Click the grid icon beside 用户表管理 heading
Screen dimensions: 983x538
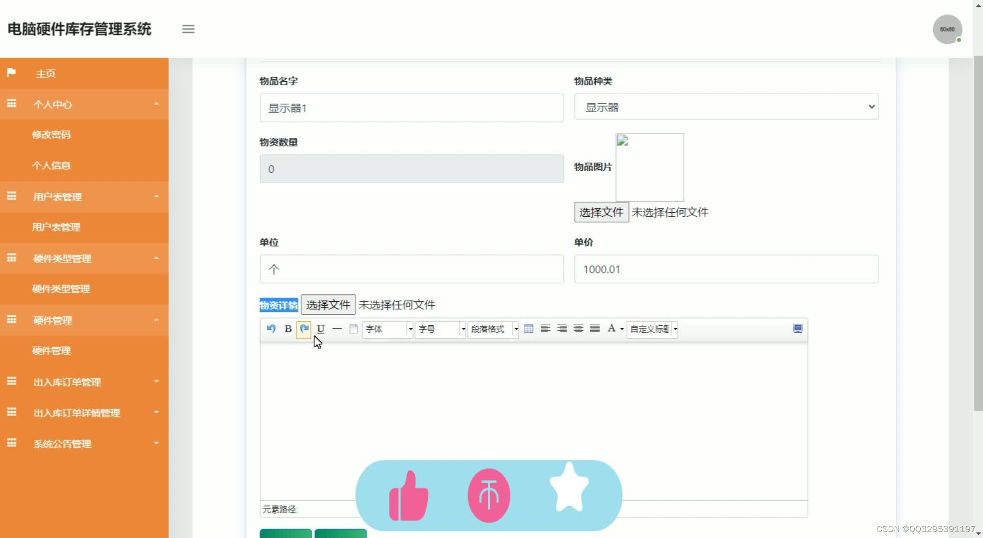[x=11, y=196]
